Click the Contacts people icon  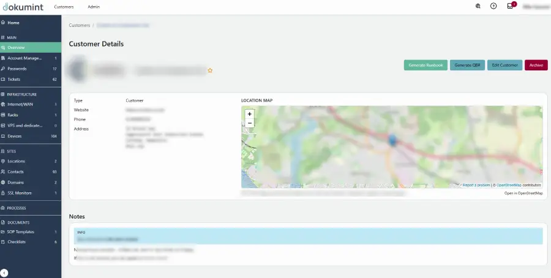(x=3, y=172)
